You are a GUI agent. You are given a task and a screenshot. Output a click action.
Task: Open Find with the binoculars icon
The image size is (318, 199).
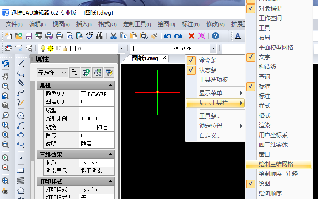pos(99,36)
